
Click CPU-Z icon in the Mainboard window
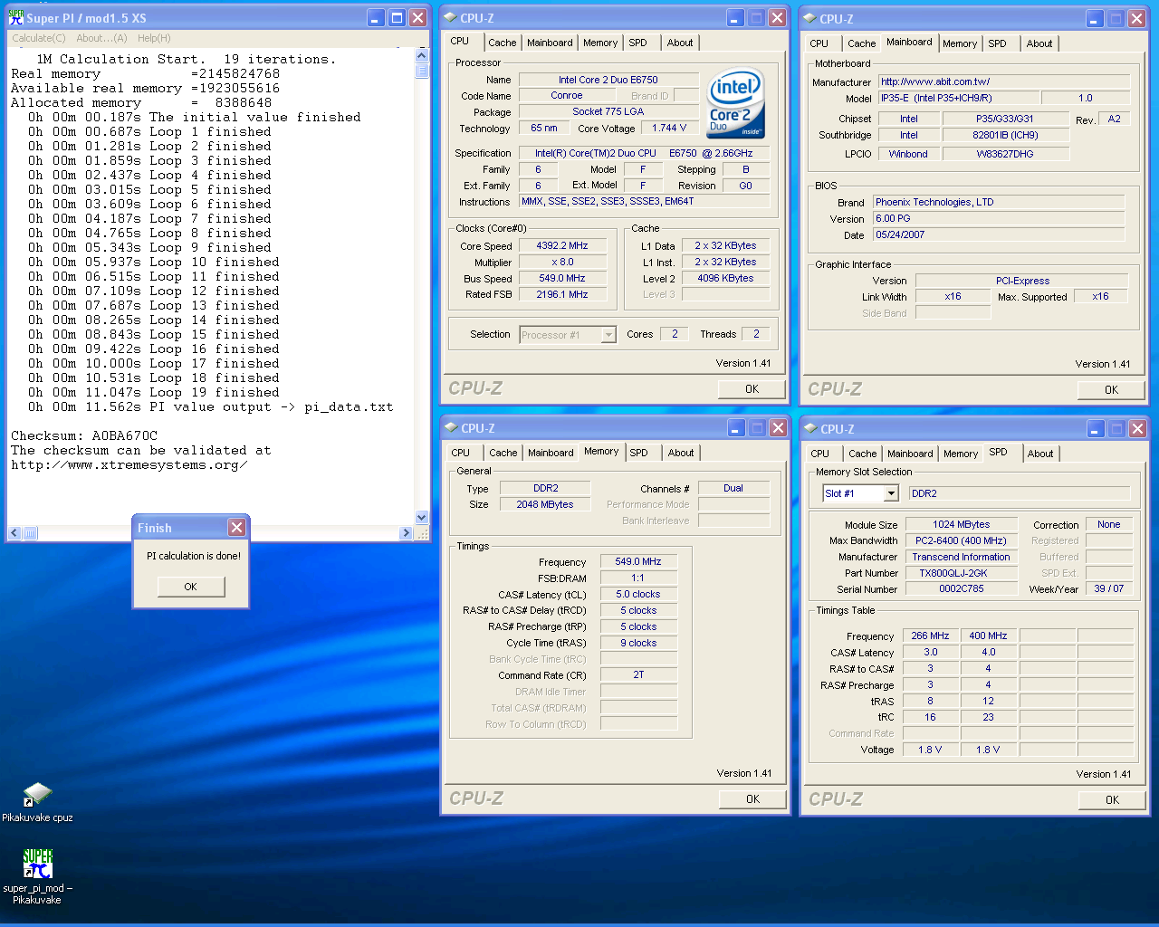click(x=809, y=18)
